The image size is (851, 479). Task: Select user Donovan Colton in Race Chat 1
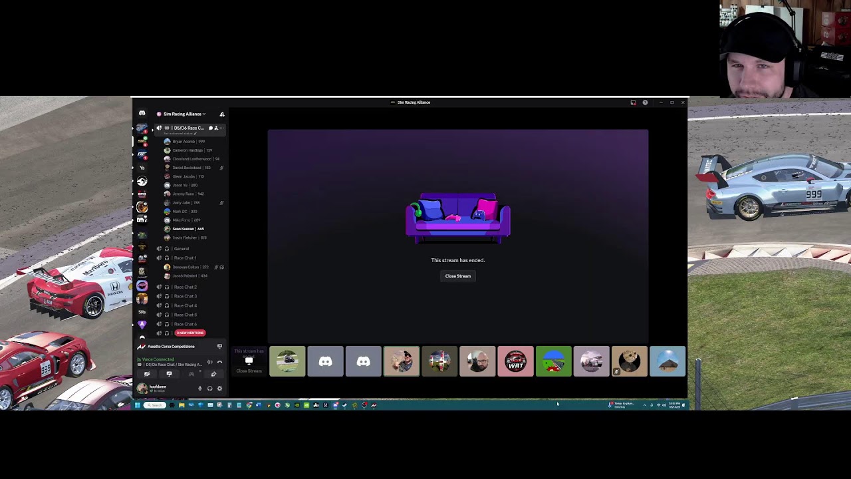coord(189,267)
